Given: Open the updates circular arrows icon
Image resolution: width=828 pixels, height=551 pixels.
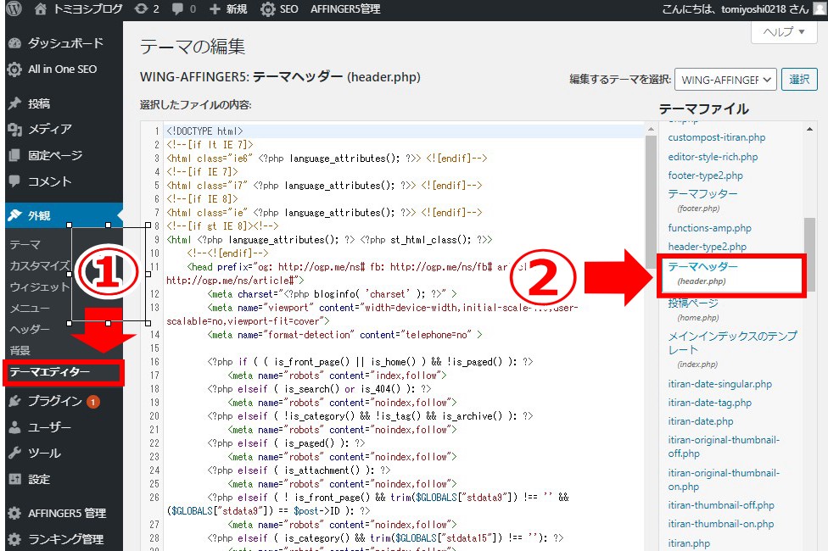Looking at the screenshot, I should 141,9.
